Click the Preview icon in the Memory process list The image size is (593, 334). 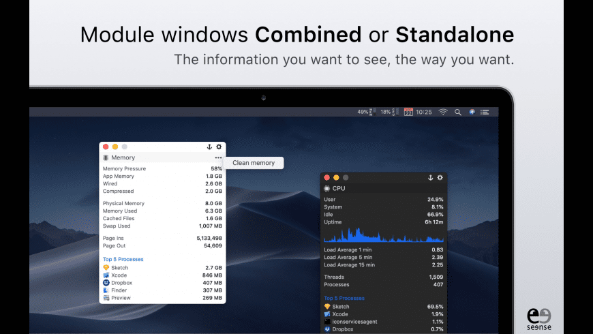pyautogui.click(x=106, y=298)
